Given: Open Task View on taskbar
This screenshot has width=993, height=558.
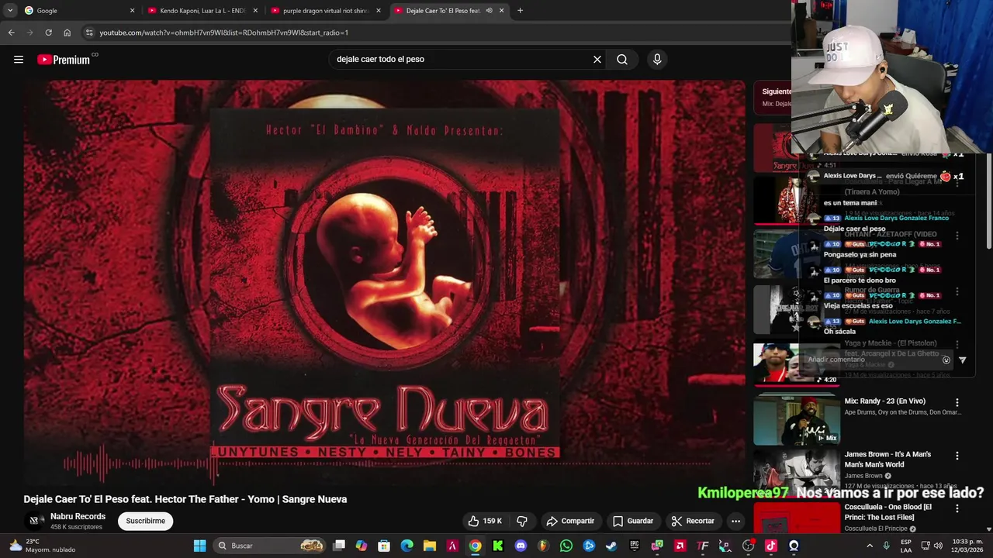Looking at the screenshot, I should pyautogui.click(x=339, y=546).
